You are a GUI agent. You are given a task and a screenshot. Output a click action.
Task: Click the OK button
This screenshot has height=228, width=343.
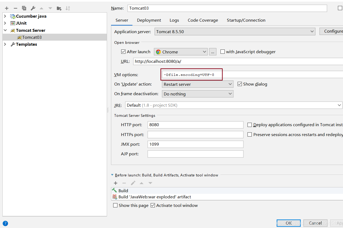click(x=288, y=223)
